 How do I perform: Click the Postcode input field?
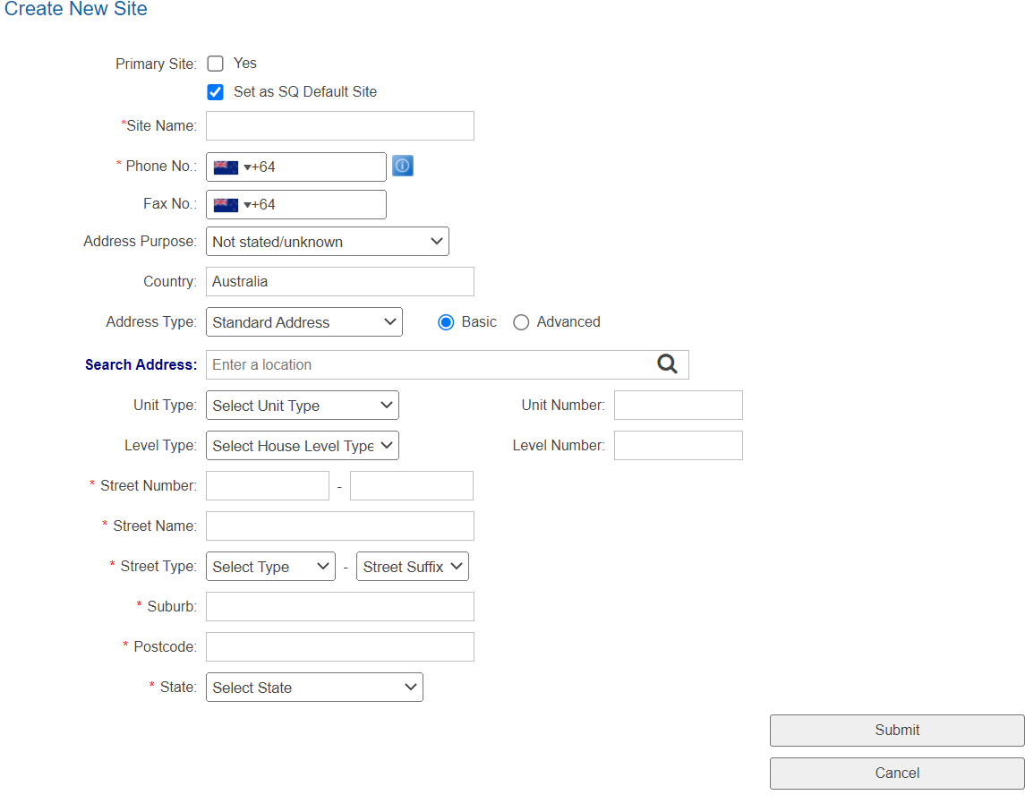tap(339, 647)
